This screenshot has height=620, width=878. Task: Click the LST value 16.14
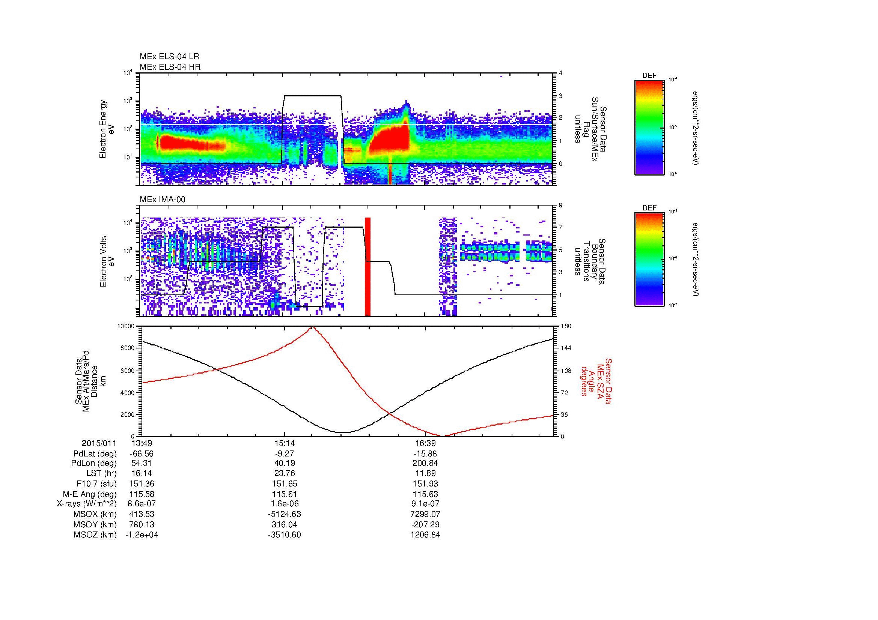point(142,473)
